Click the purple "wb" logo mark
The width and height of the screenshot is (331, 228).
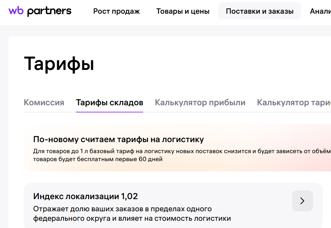16,11
